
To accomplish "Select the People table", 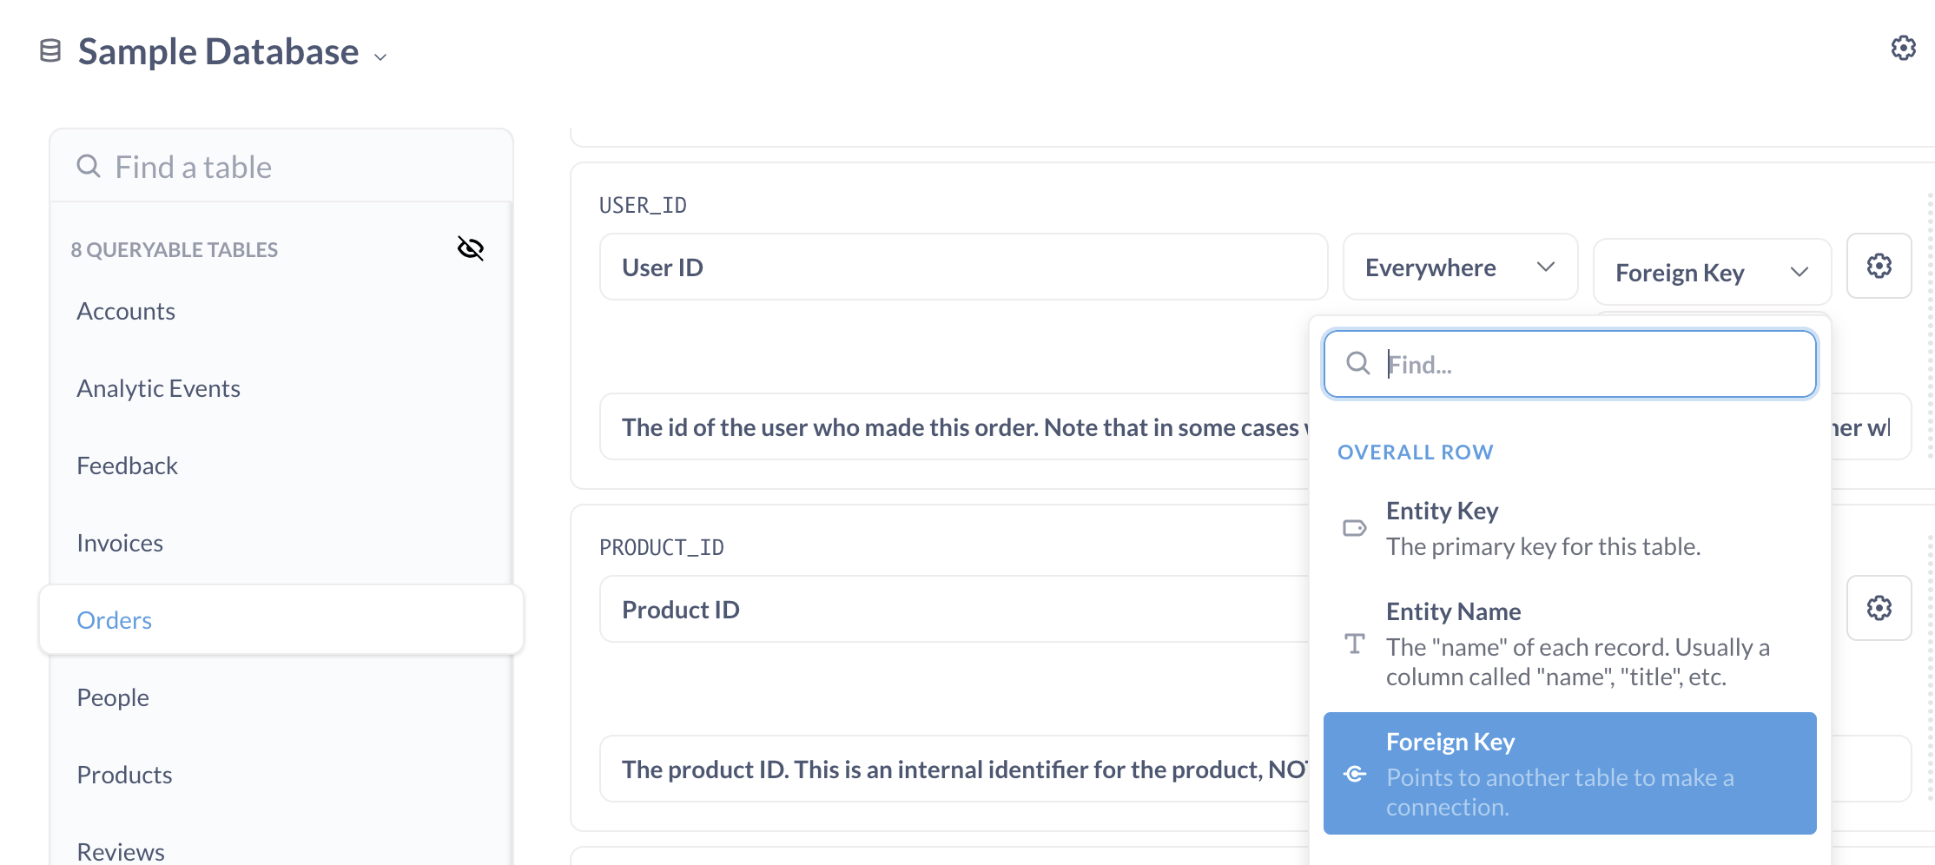I will pos(112,697).
